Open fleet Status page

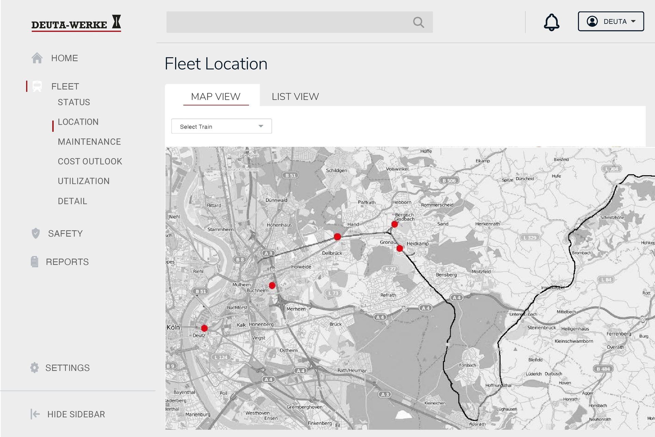tap(74, 102)
